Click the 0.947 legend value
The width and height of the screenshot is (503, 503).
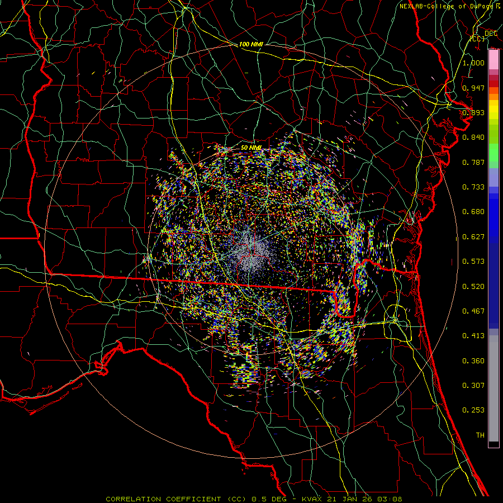pyautogui.click(x=473, y=88)
